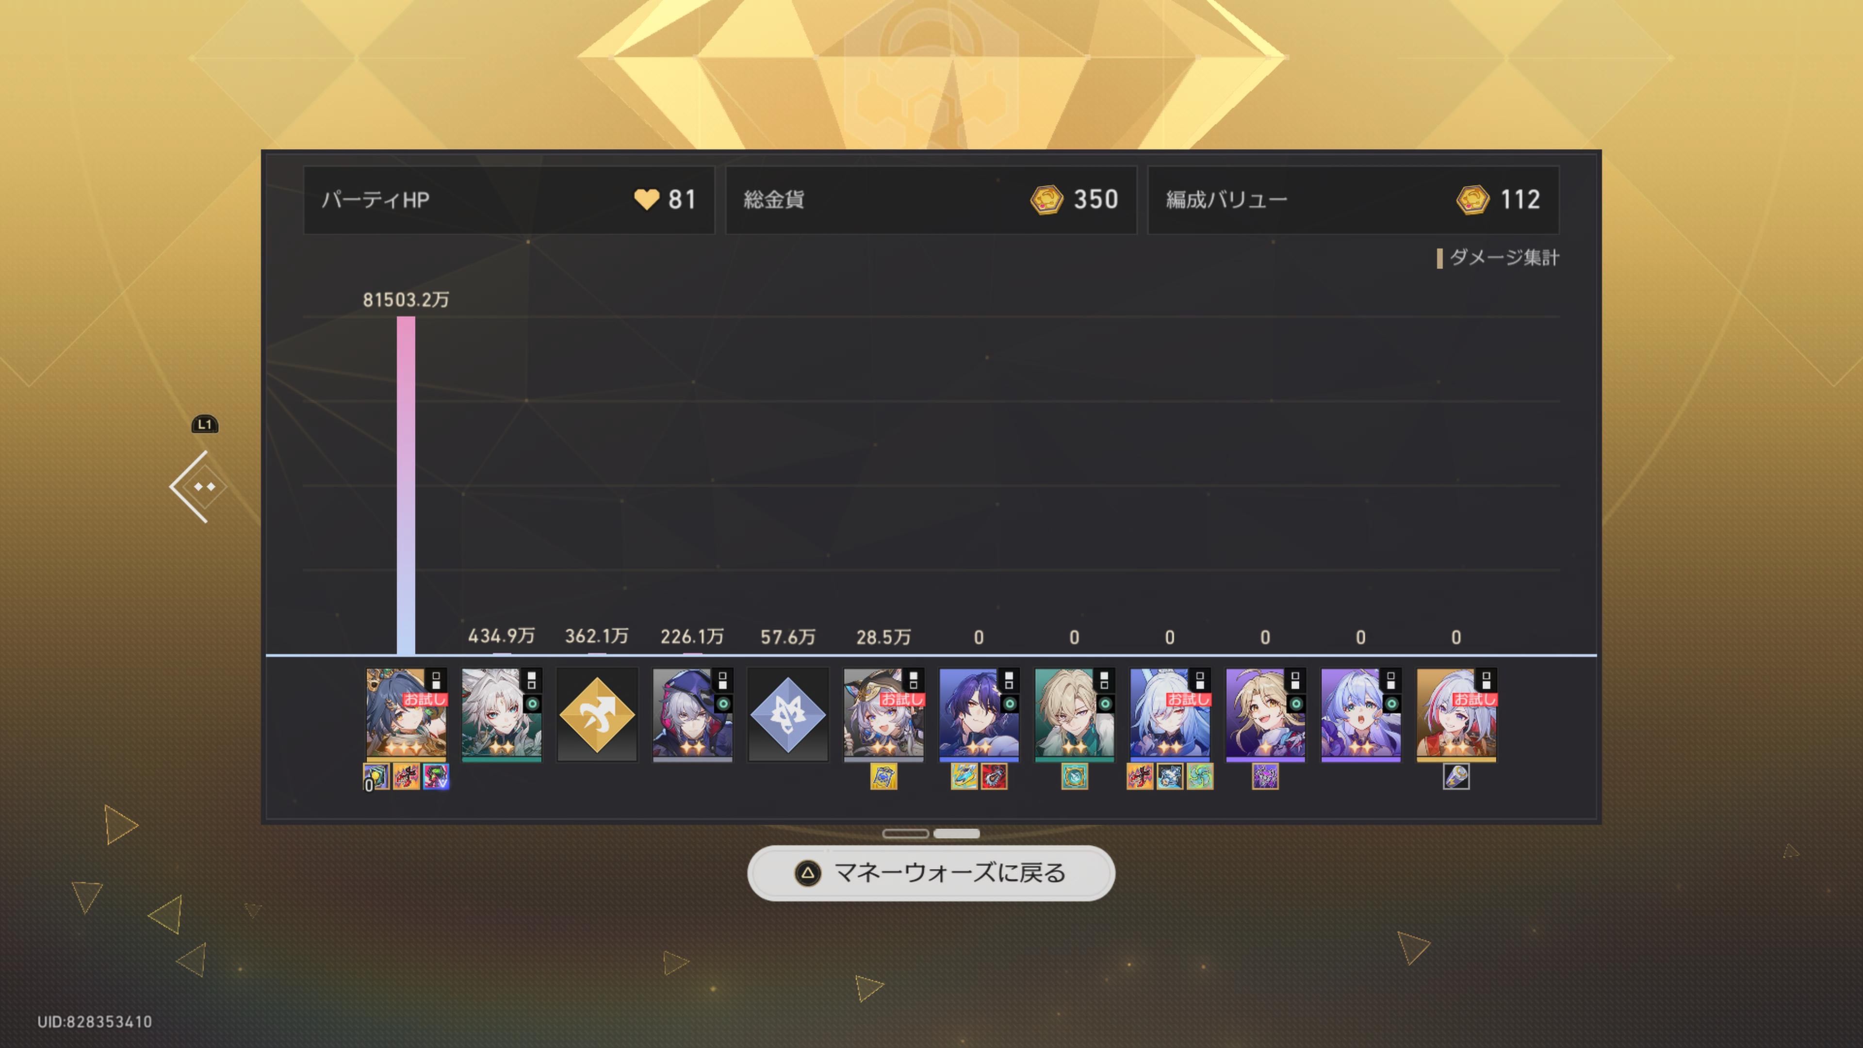Click the heart icon next to 81
This screenshot has width=1863, height=1048.
[647, 199]
